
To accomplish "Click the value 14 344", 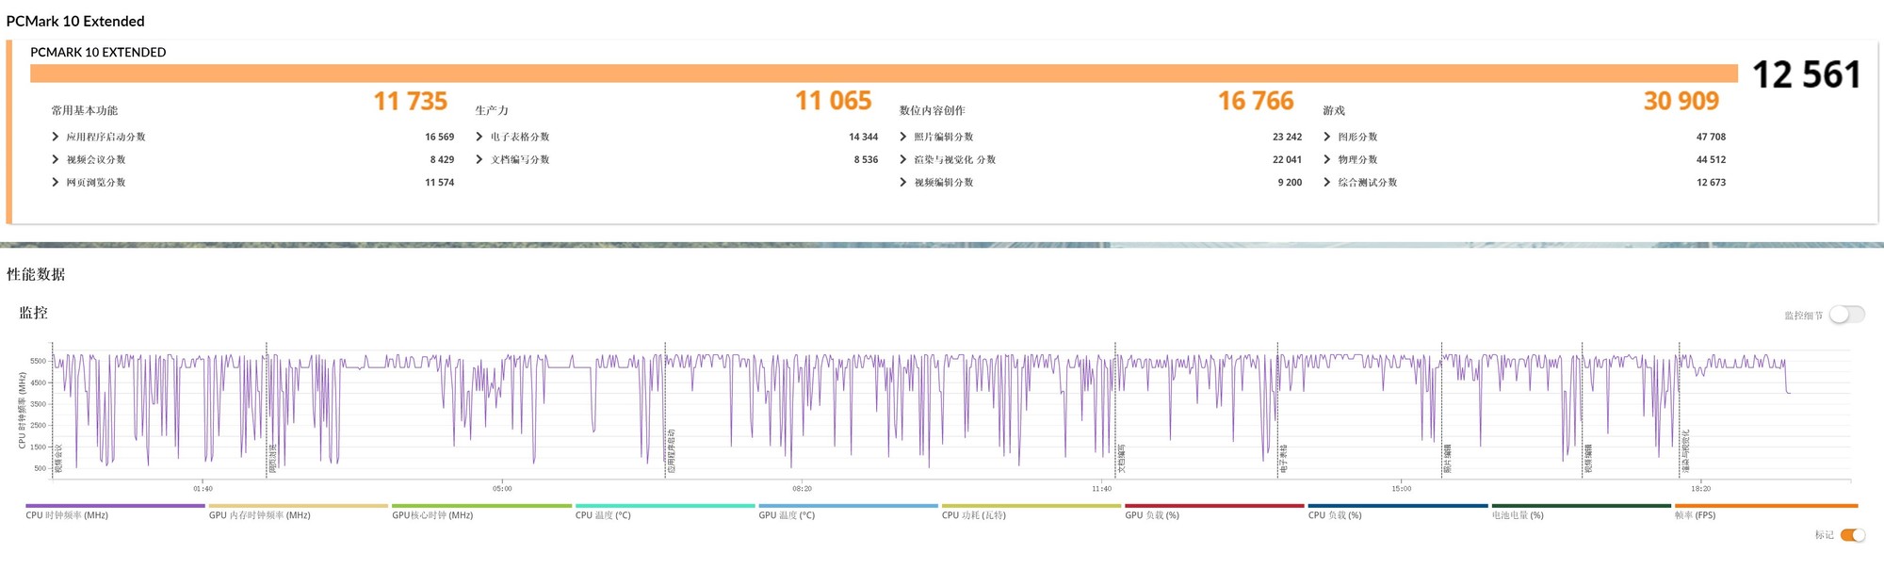I will (863, 137).
